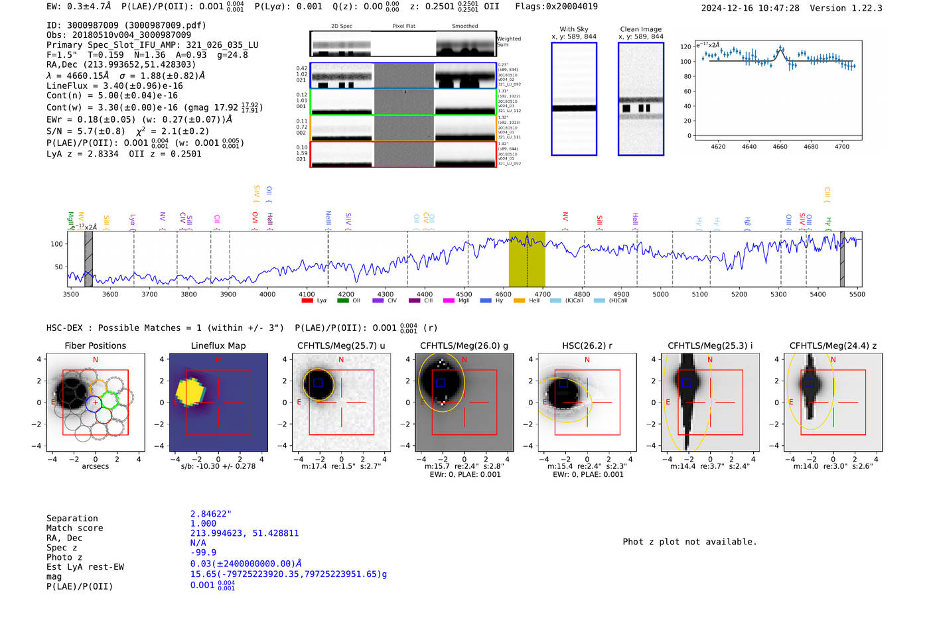Click the hatched gray band near 5460
This screenshot has height=632, width=929.
(842, 259)
